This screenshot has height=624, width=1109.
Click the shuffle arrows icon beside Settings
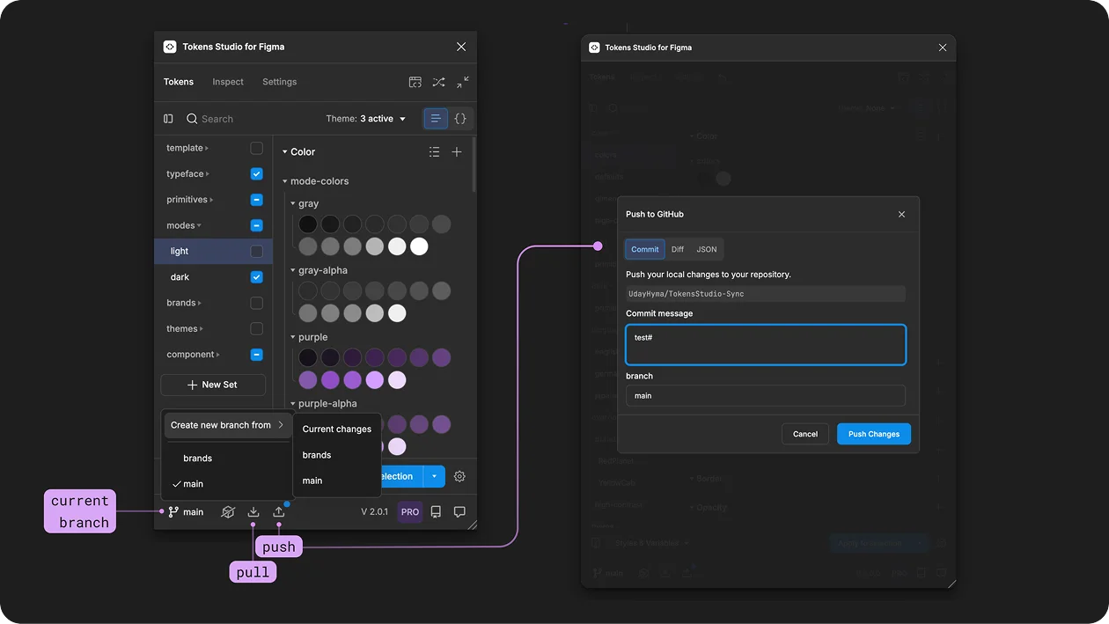438,82
